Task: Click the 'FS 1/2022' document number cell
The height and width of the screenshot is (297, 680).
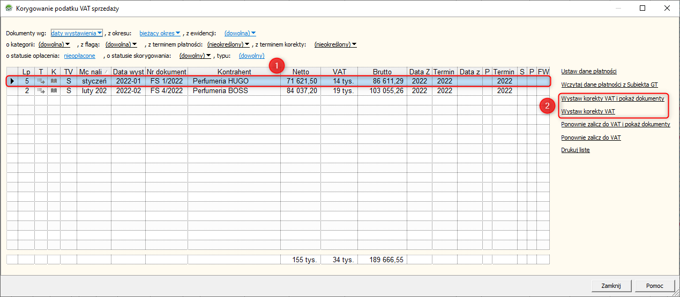Action: click(167, 81)
